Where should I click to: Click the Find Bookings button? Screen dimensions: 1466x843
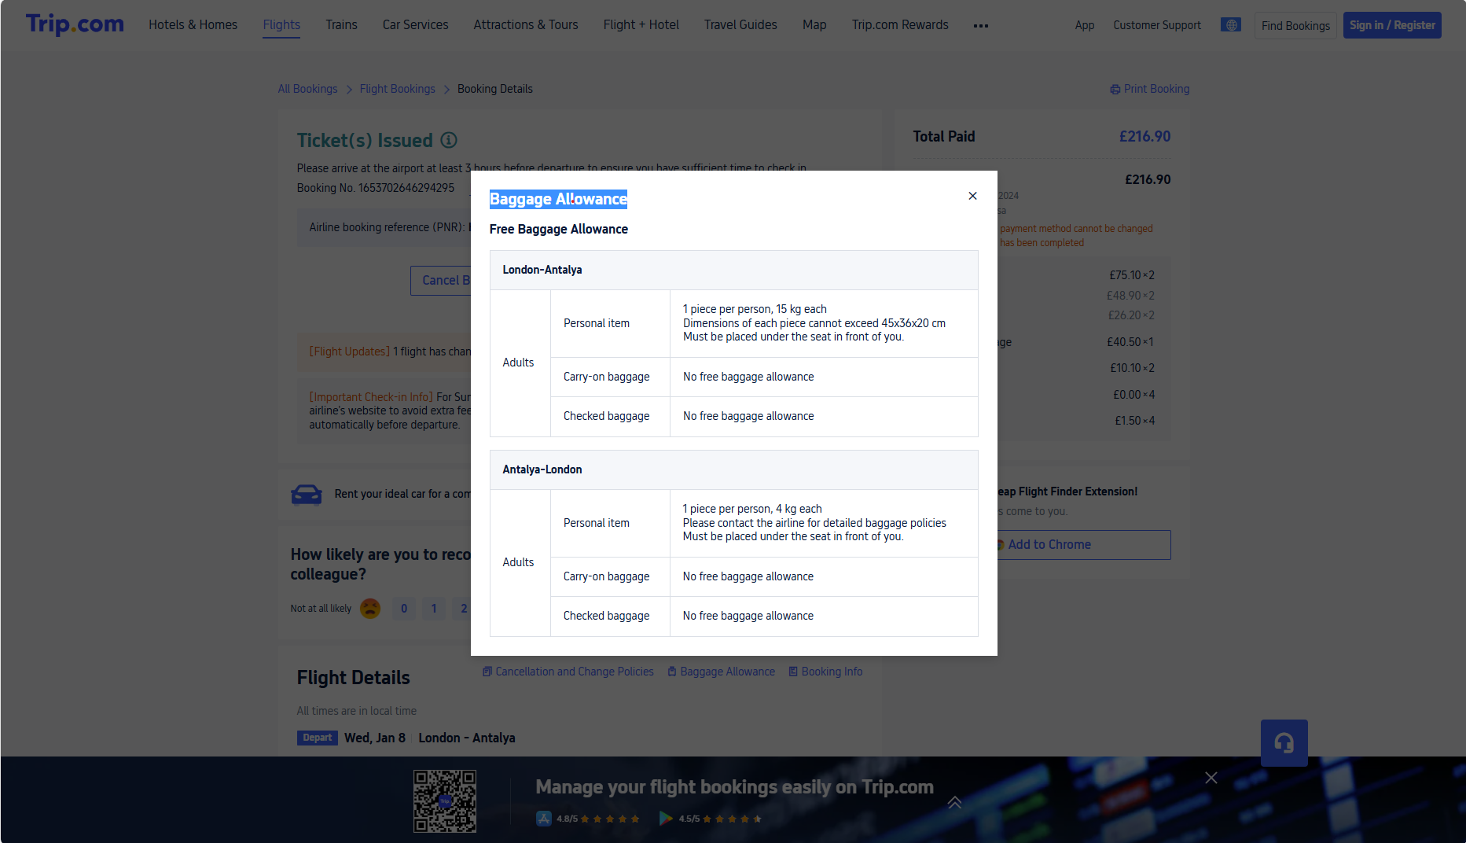pyautogui.click(x=1295, y=26)
